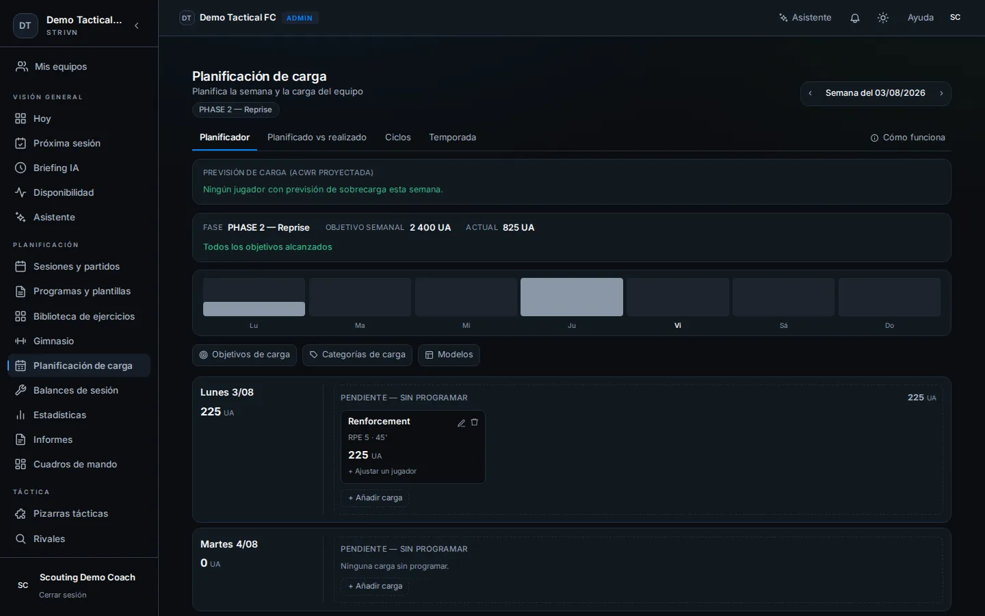985x616 pixels.
Task: Select the Saturday (Sá) load bar
Action: point(783,297)
